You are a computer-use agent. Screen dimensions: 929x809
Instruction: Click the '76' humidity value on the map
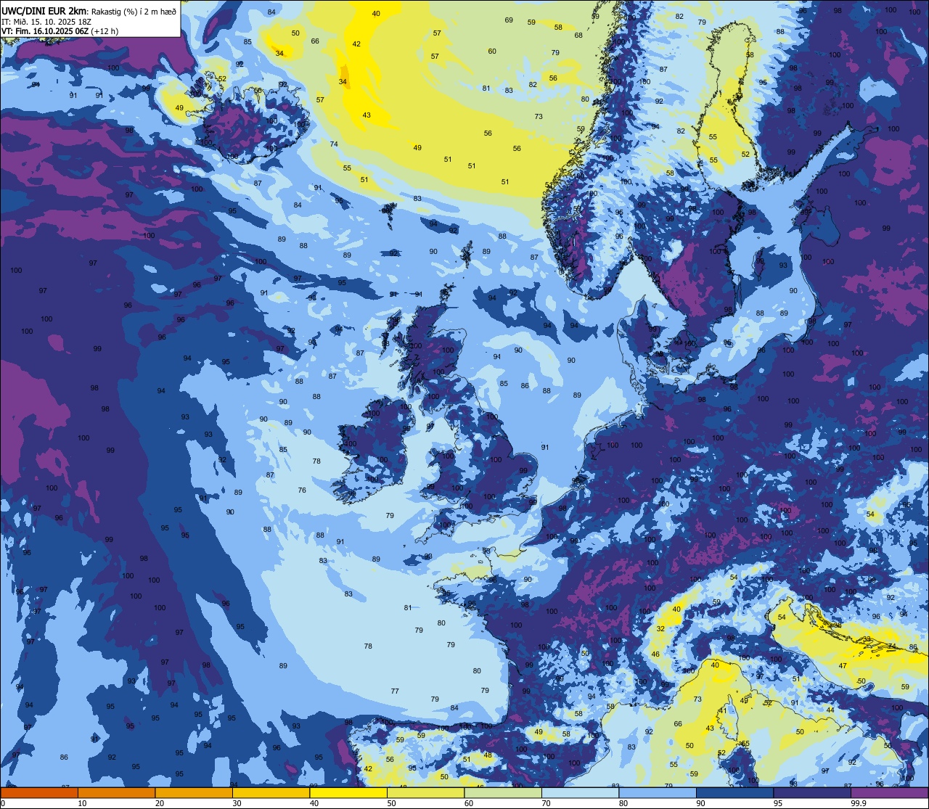(x=302, y=490)
